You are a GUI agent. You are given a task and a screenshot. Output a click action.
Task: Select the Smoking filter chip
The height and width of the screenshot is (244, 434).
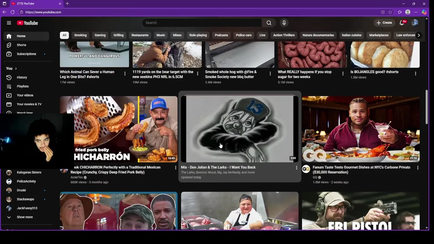click(x=80, y=35)
